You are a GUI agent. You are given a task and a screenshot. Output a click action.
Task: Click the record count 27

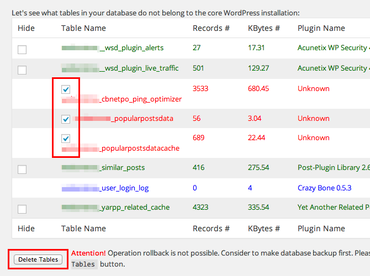click(x=197, y=47)
